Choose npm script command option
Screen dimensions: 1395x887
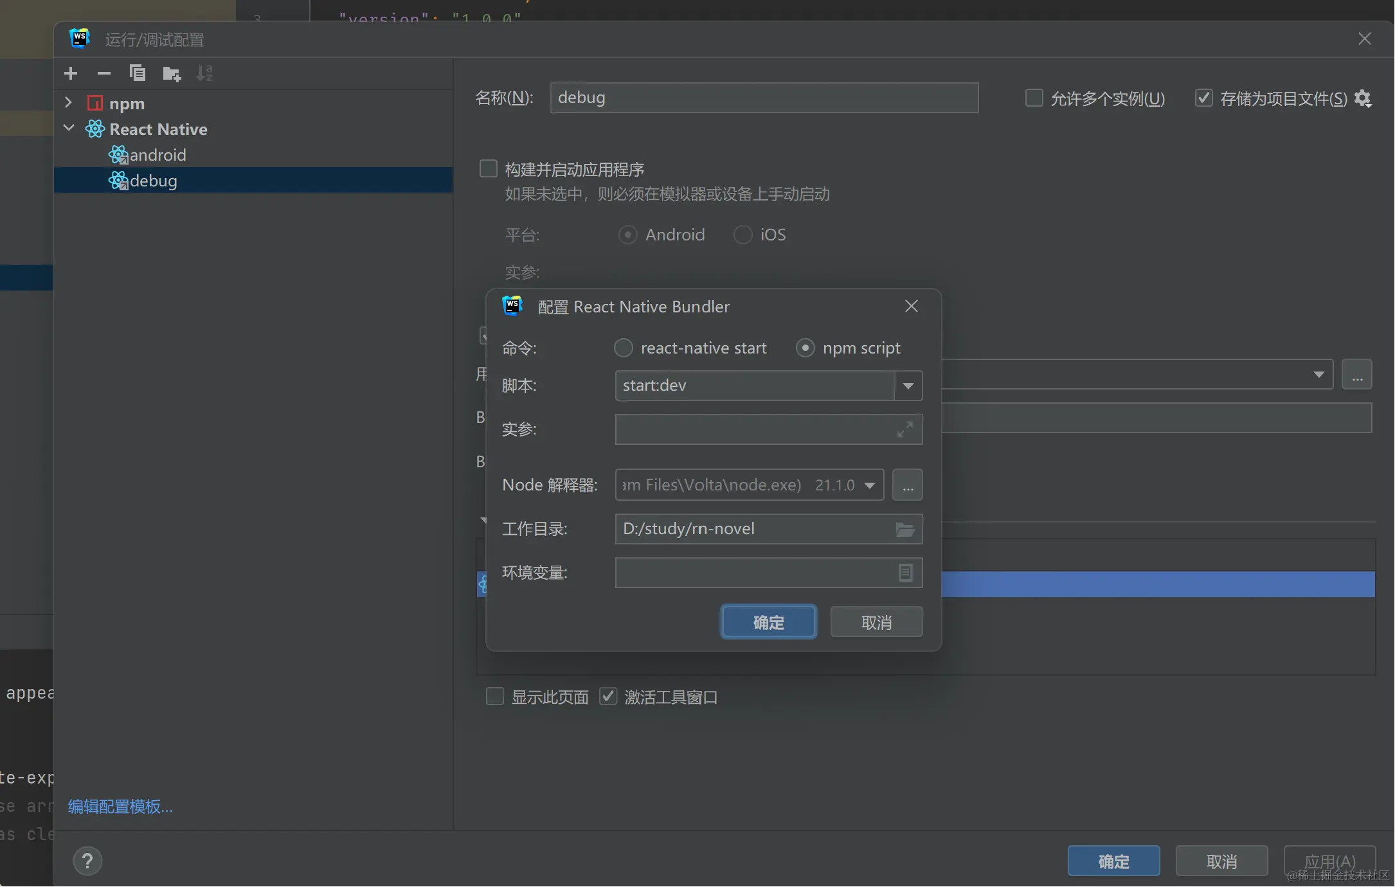tap(805, 348)
